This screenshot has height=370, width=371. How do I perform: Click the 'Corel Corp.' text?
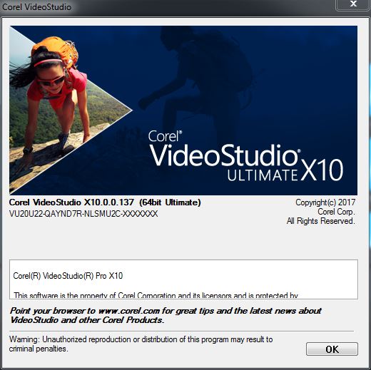coord(336,212)
